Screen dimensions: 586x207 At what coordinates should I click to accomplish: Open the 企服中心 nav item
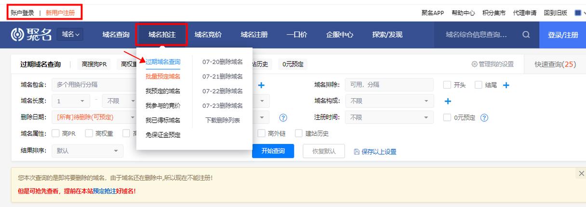click(340, 35)
